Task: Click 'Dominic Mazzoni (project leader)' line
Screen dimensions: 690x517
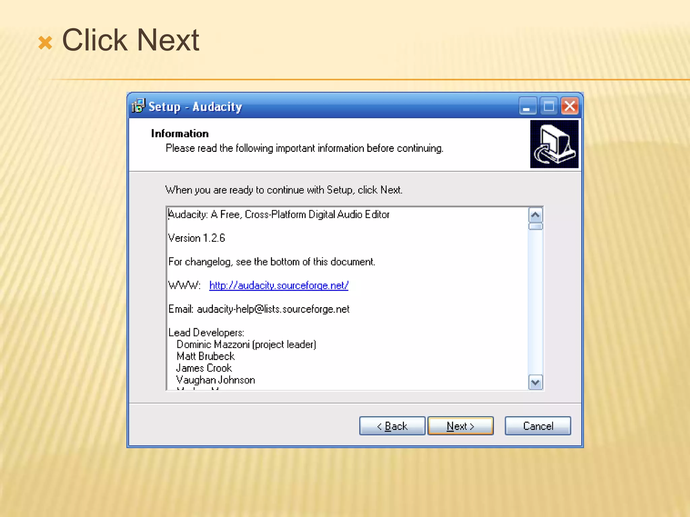Action: coord(246,344)
